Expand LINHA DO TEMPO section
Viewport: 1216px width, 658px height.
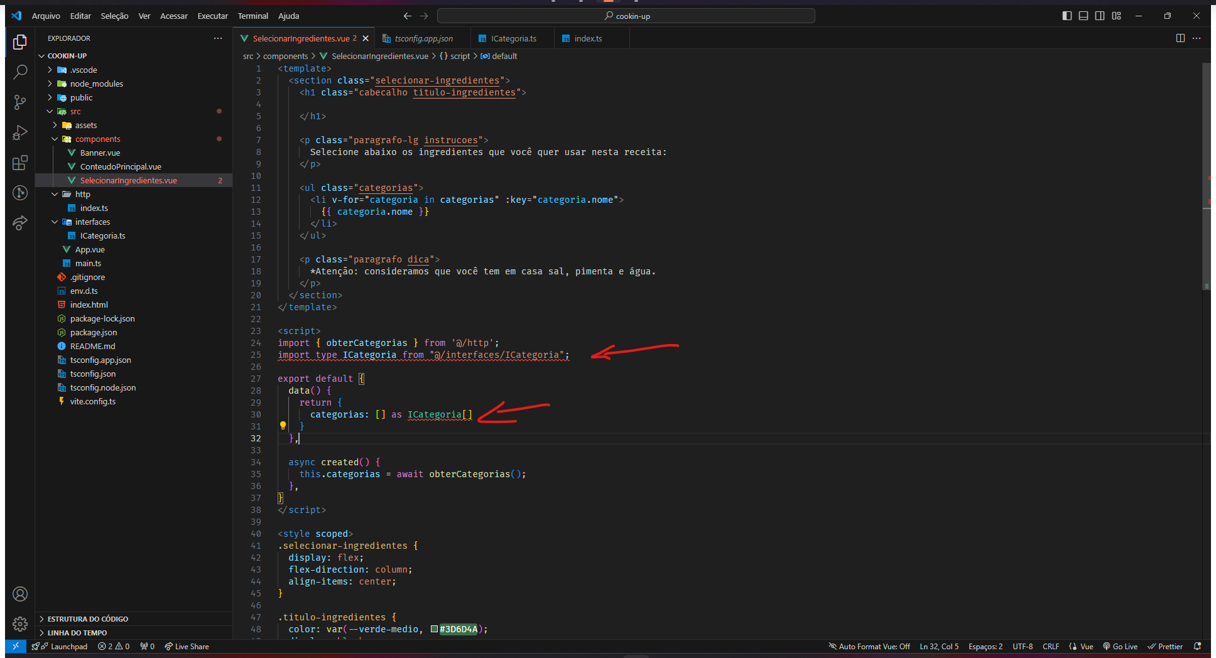(x=133, y=633)
